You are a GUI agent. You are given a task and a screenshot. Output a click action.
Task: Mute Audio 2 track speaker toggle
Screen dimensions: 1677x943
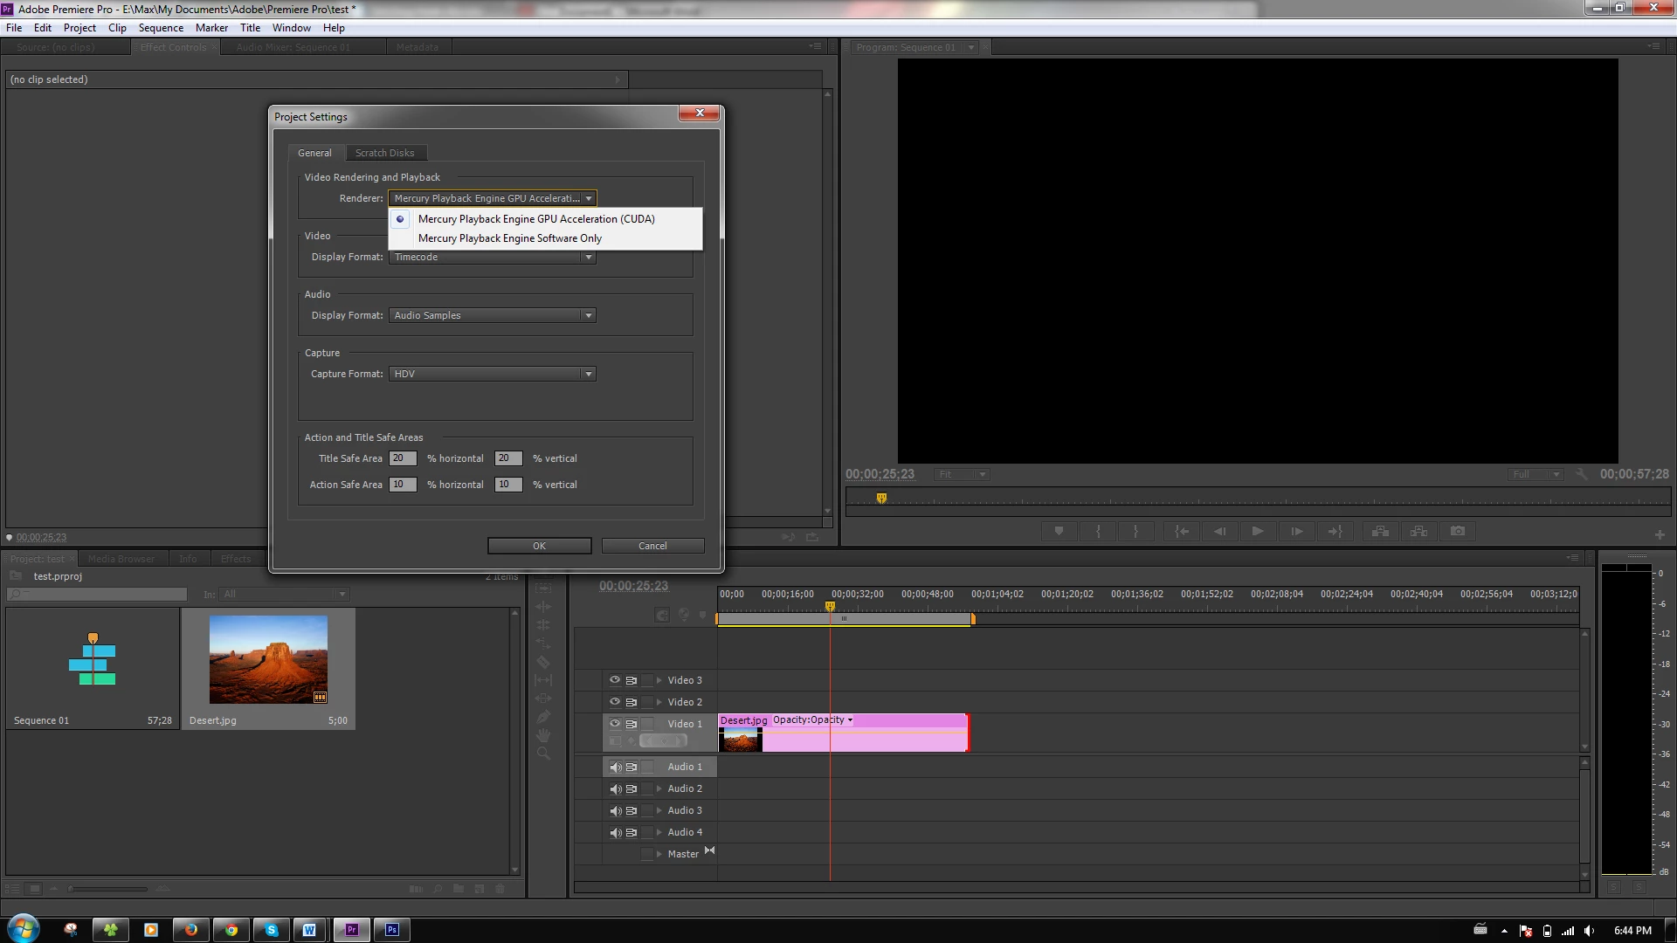[x=615, y=789]
